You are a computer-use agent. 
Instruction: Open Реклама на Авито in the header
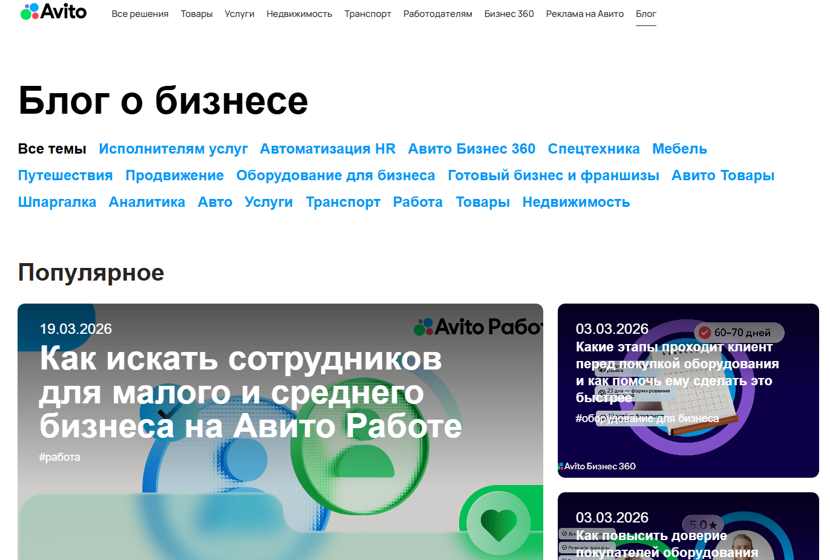[x=585, y=14]
